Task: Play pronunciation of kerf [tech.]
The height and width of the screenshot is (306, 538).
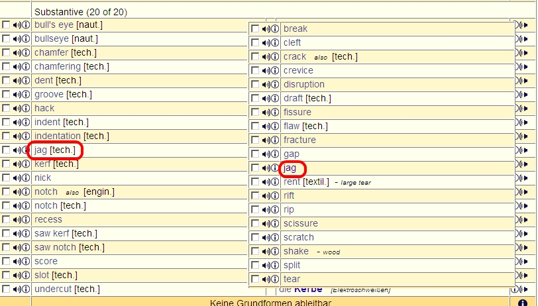Action: coord(17,164)
